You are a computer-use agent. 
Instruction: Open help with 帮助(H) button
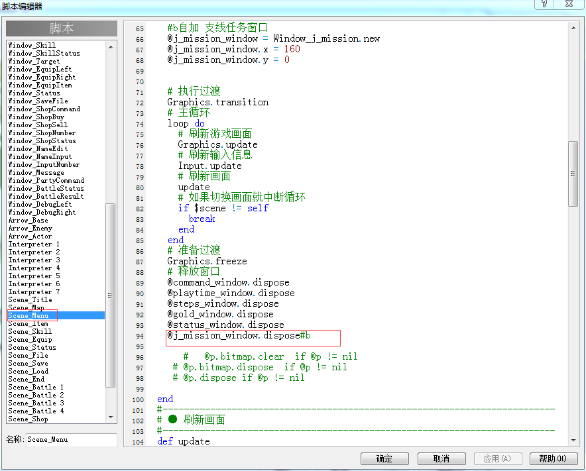(554, 458)
